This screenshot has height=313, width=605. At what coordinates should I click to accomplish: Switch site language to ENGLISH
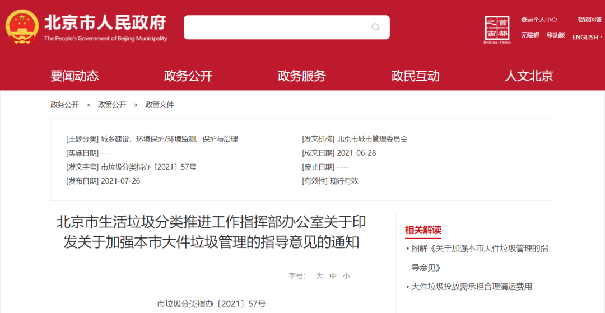(585, 38)
